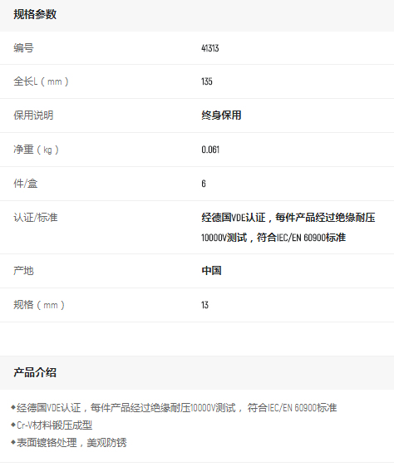394x467 pixels.
Task: Click the 净重 (kg) label
Action: tap(36, 150)
